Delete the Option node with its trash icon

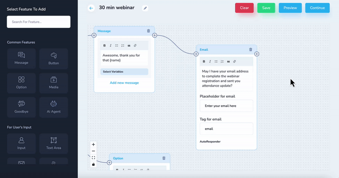pyautogui.click(x=164, y=158)
